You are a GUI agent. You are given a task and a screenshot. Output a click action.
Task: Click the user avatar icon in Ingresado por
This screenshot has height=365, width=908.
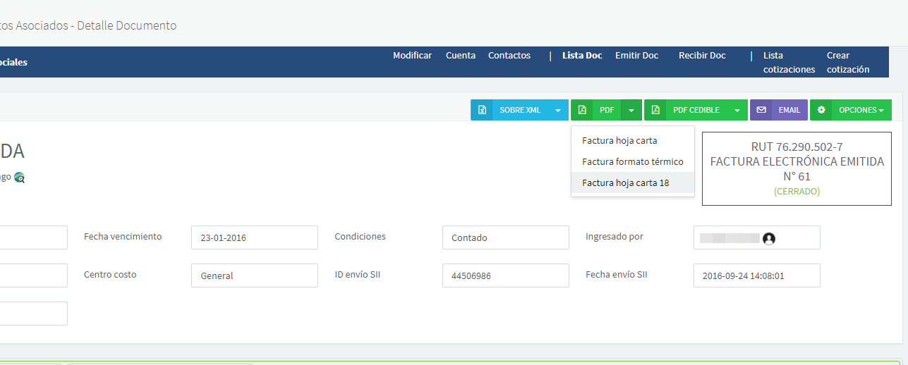point(769,239)
